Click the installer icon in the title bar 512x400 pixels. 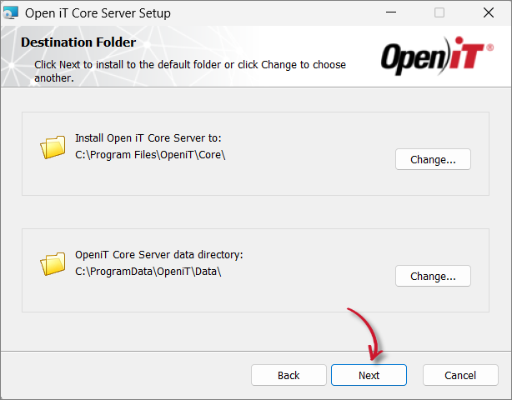(11, 13)
